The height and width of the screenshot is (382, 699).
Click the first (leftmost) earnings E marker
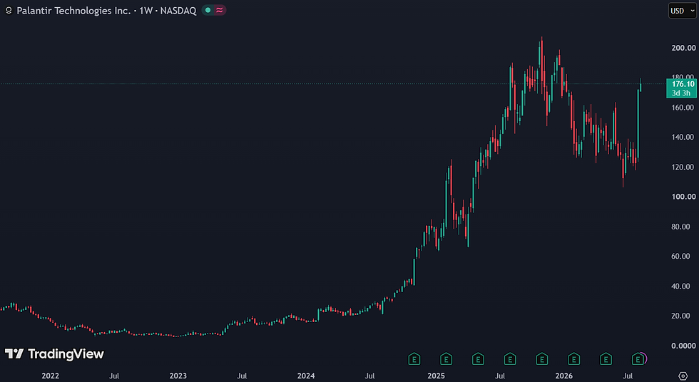[414, 359]
